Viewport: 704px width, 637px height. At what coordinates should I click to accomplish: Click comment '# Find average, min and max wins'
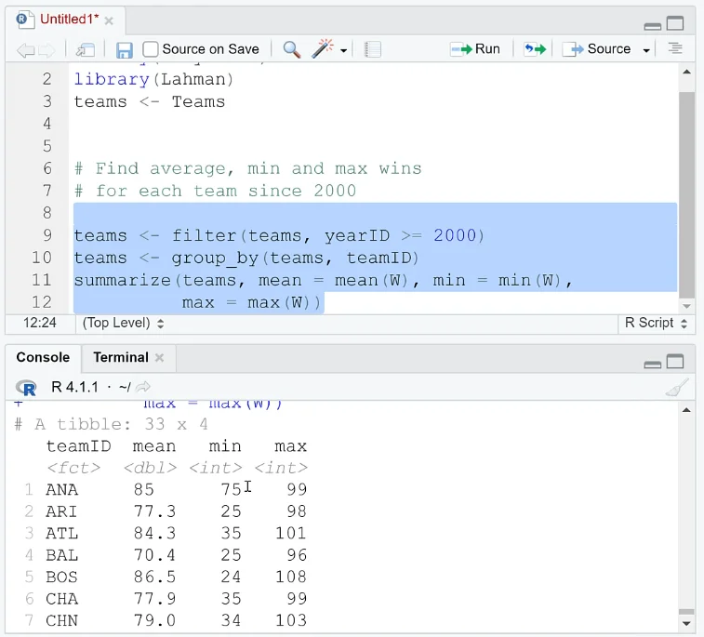coord(247,169)
